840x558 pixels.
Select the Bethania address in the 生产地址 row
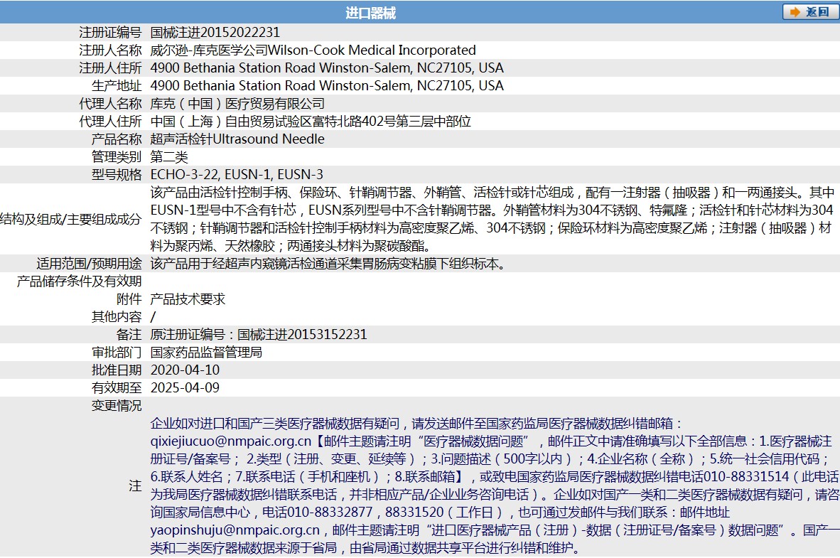coord(328,86)
